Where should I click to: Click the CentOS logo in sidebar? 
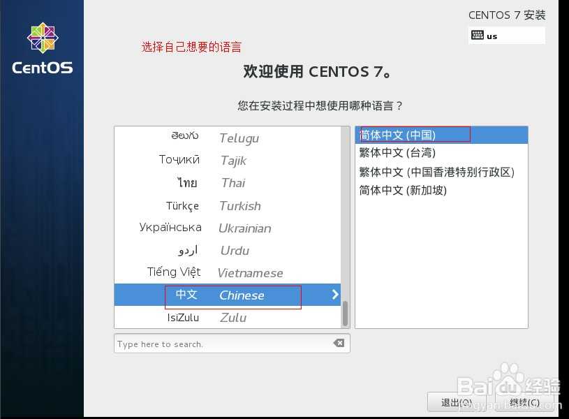(43, 48)
